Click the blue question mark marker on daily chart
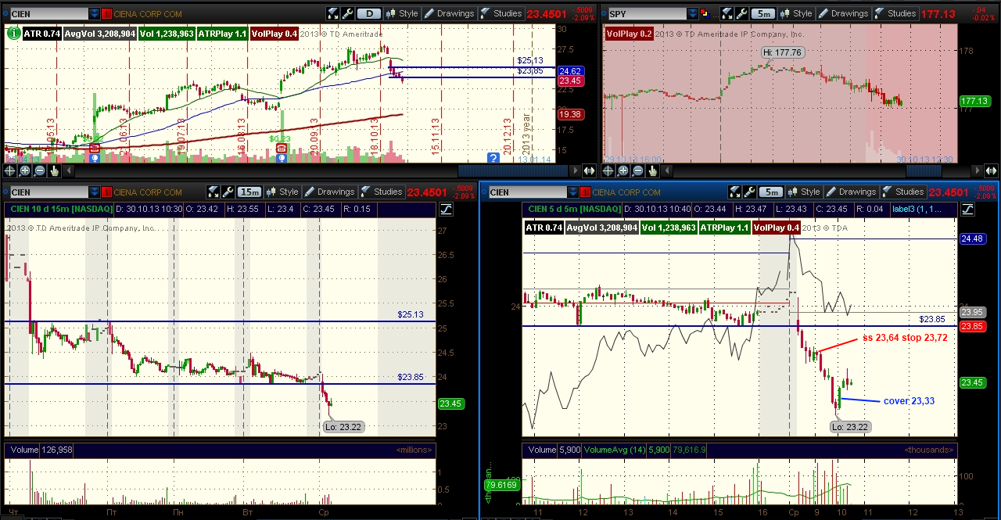Image resolution: width=1001 pixels, height=520 pixels. coord(493,158)
